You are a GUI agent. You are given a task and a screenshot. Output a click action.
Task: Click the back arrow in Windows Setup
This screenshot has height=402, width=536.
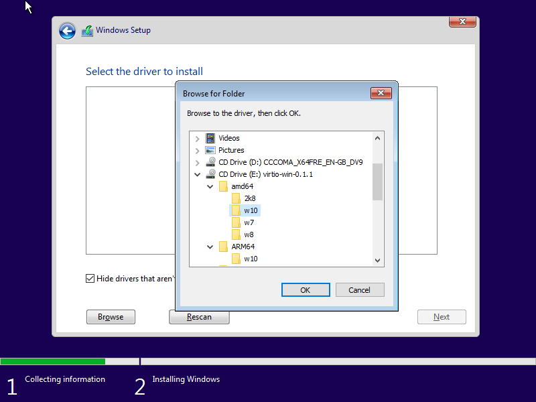pos(67,31)
